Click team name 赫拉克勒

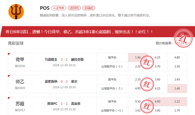(77, 59)
